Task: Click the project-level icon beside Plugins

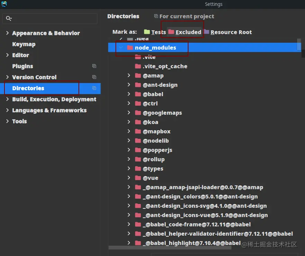Action: (94, 66)
